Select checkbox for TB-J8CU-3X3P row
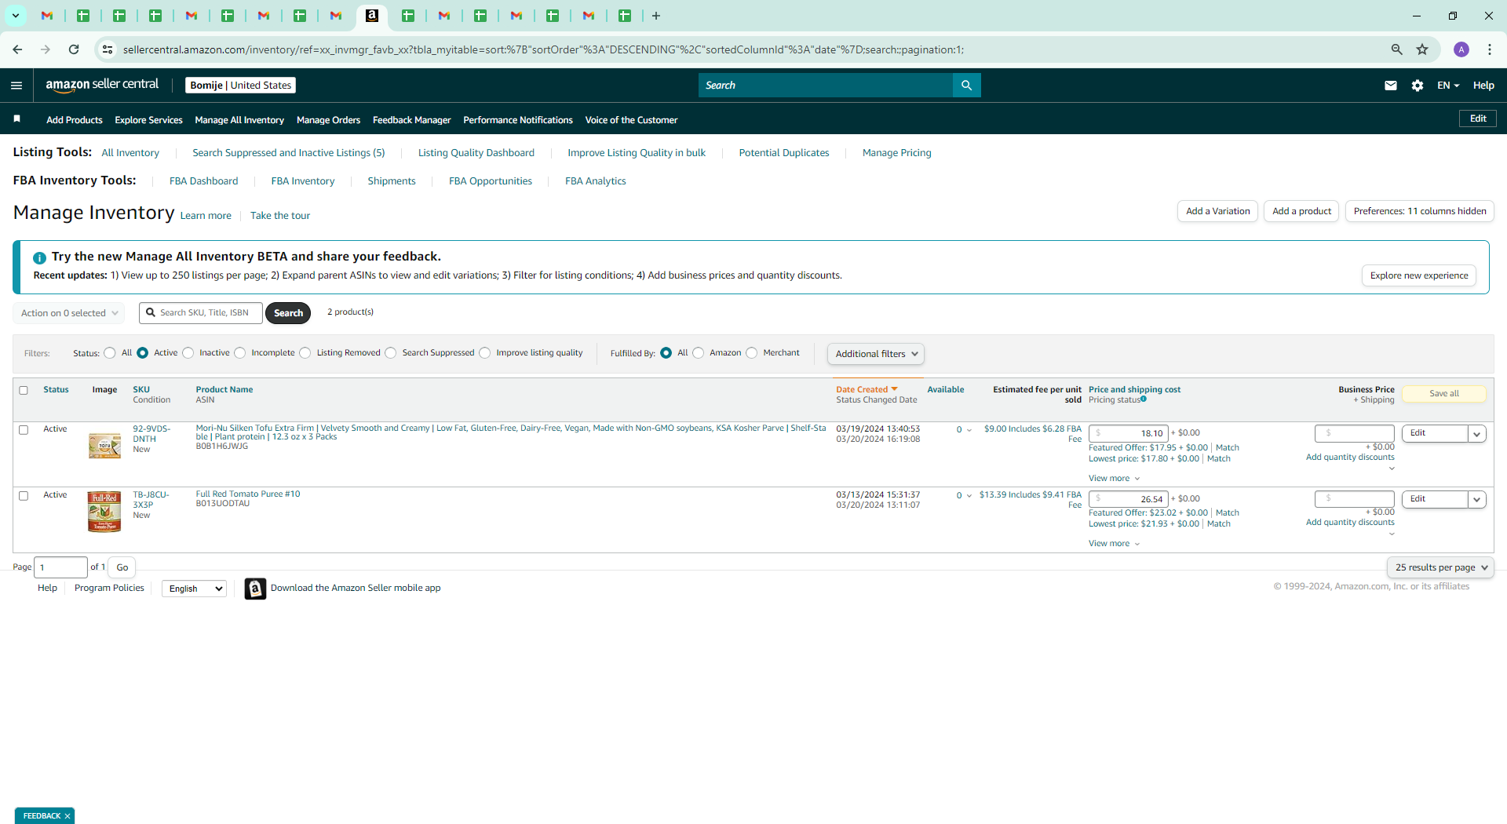The height and width of the screenshot is (824, 1507). point(24,496)
